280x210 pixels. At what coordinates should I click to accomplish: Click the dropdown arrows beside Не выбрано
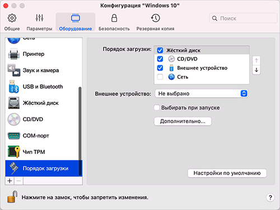click(244, 93)
